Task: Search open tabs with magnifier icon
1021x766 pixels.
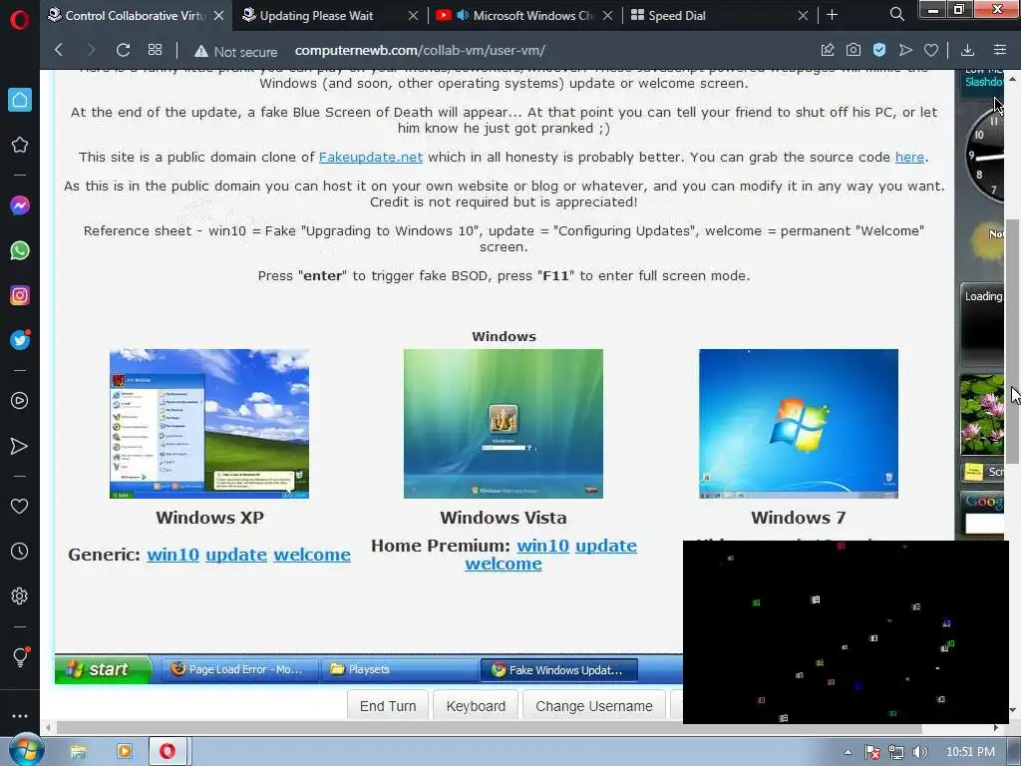Action: tap(896, 14)
